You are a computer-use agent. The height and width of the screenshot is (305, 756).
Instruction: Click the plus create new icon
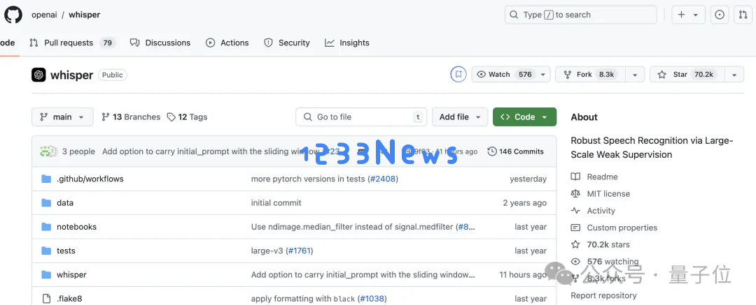681,15
